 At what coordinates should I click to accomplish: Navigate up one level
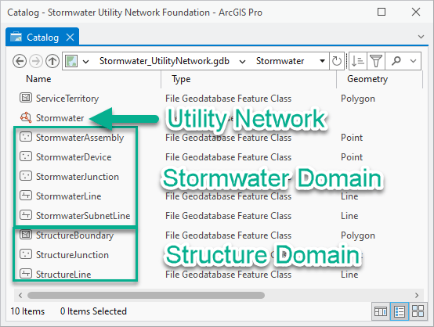pyautogui.click(x=52, y=61)
